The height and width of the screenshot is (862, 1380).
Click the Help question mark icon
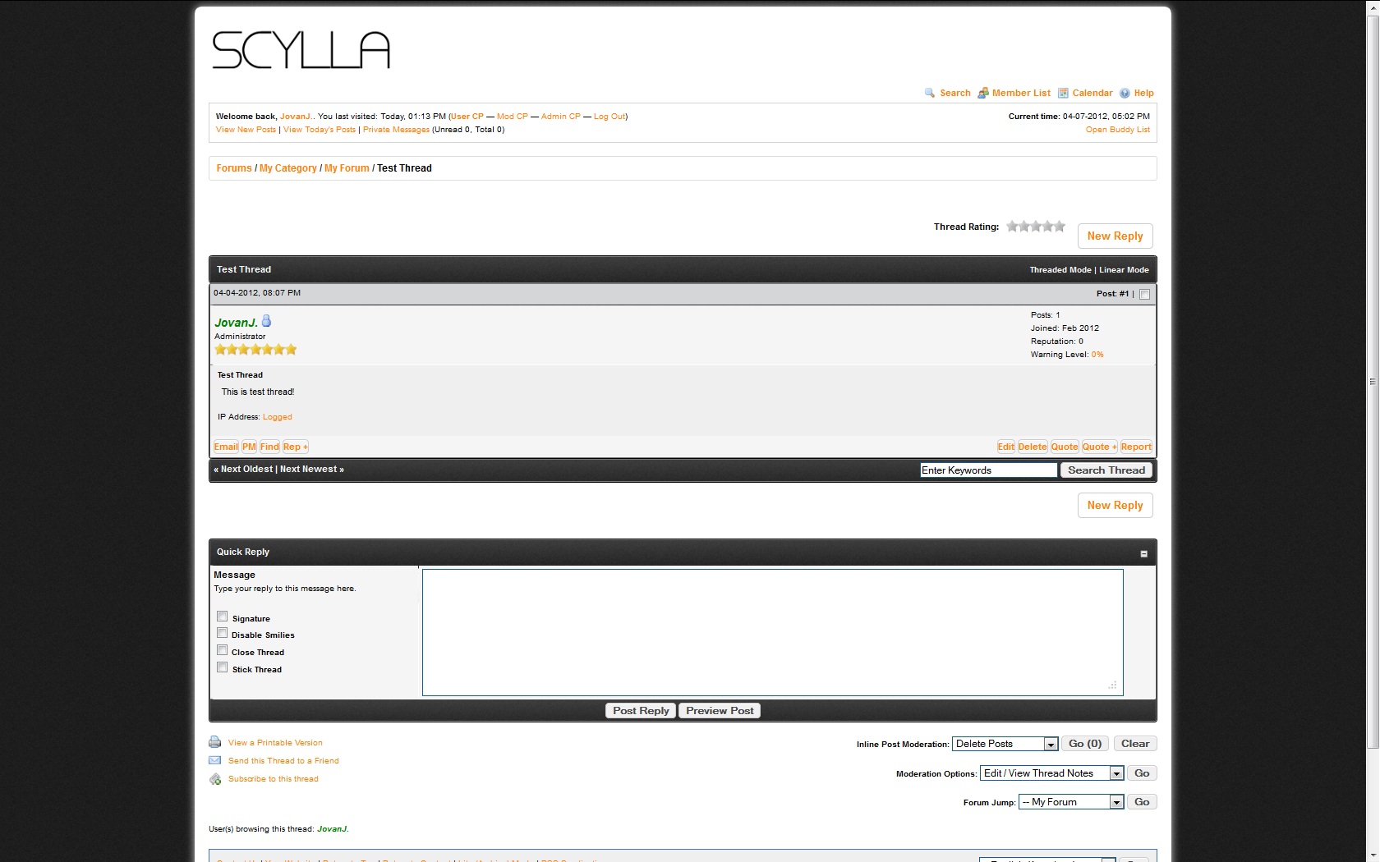(1125, 93)
